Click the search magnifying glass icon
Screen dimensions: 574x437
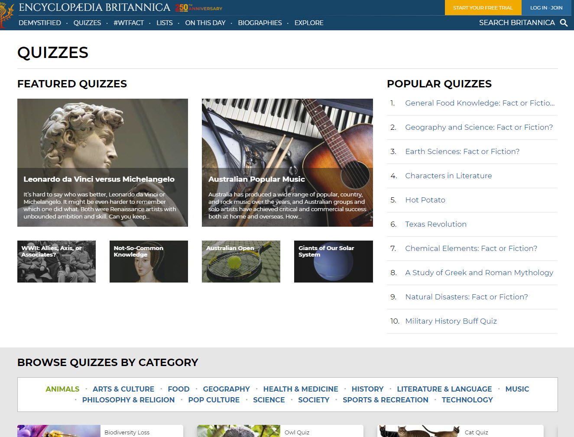point(564,23)
